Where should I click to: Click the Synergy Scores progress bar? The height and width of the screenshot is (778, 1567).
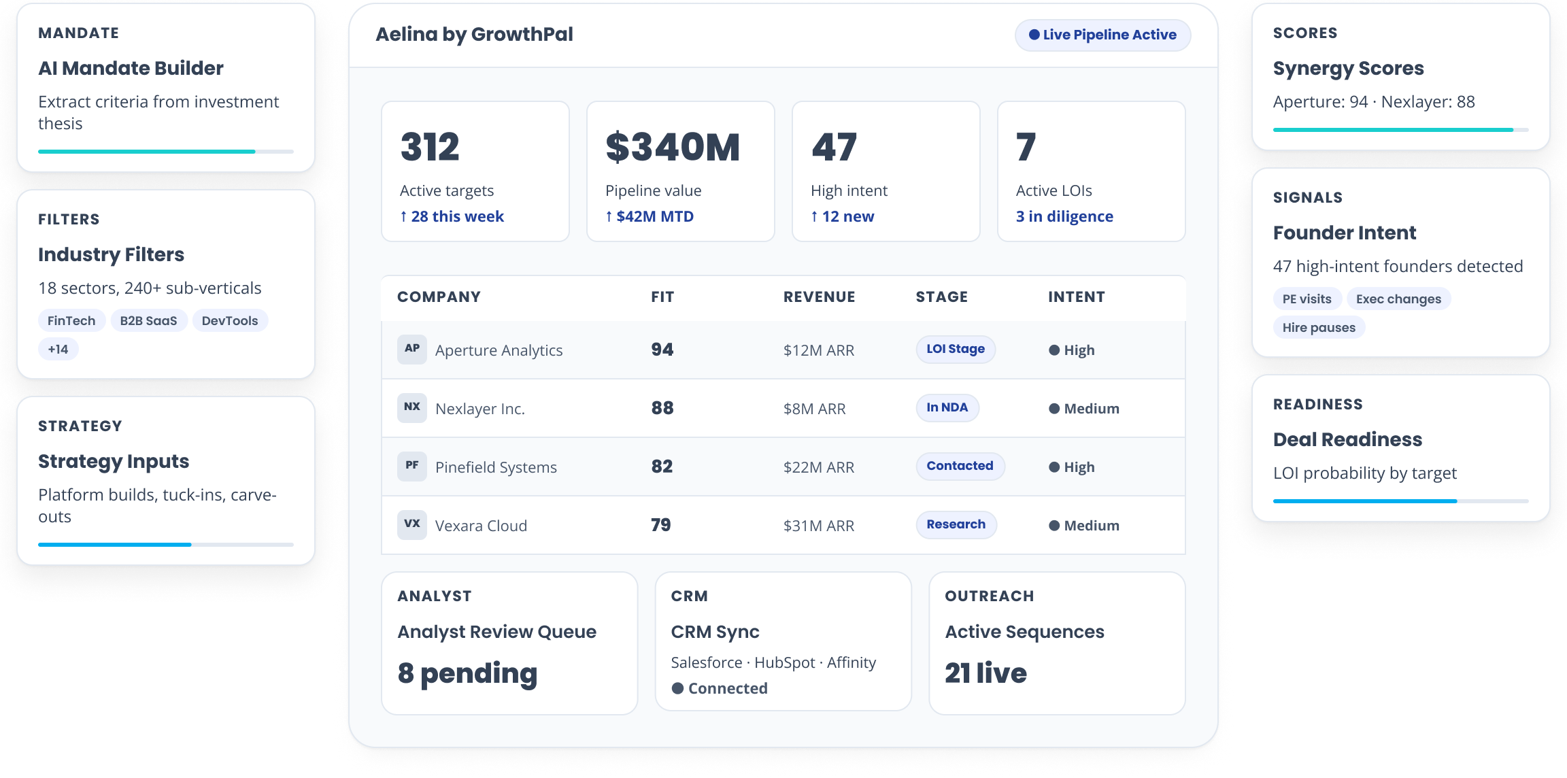(x=1400, y=130)
